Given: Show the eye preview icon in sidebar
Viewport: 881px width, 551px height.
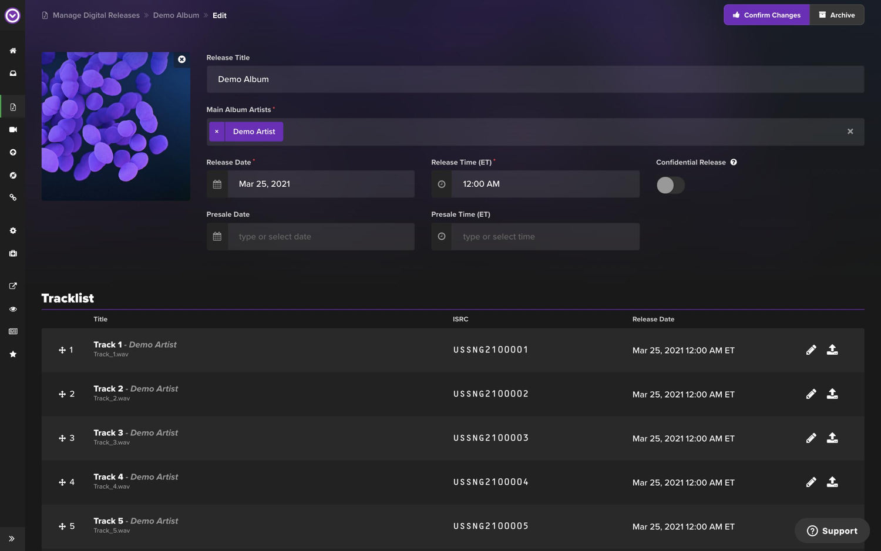Looking at the screenshot, I should (13, 308).
